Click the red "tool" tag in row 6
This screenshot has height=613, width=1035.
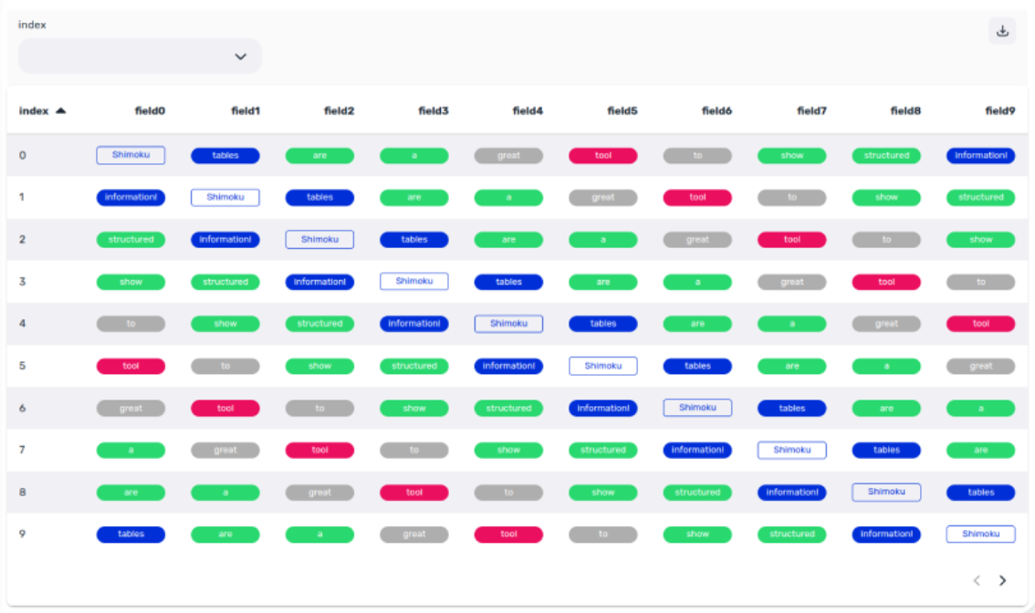point(225,409)
